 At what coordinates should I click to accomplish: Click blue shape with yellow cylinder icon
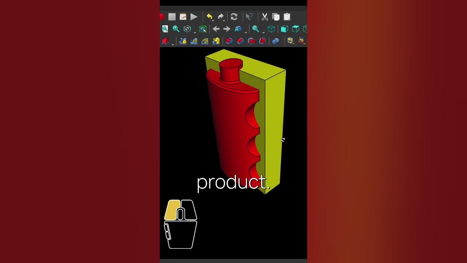[x=183, y=41]
